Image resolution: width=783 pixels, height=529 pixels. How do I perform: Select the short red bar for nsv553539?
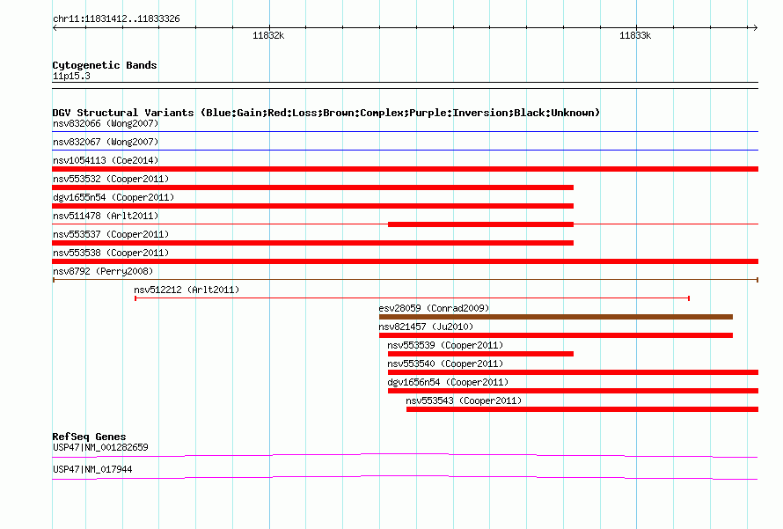(x=481, y=354)
